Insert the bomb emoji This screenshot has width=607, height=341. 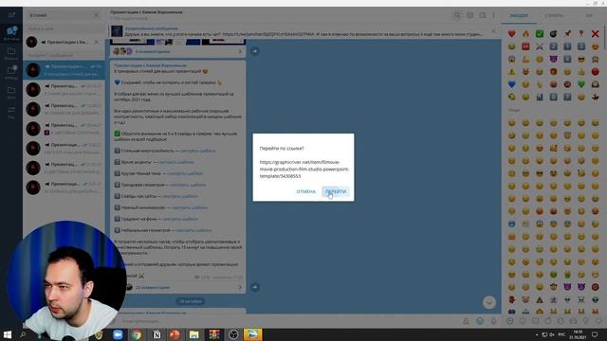click(554, 34)
